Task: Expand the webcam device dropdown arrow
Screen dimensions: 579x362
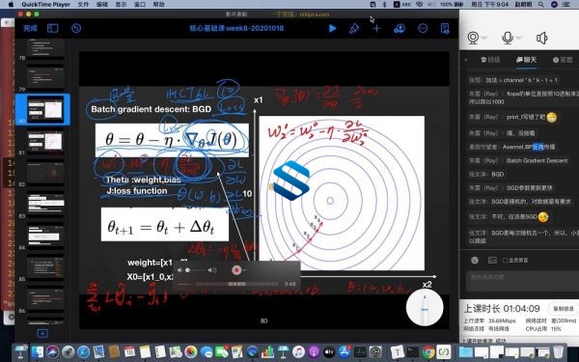Action: pos(484,38)
